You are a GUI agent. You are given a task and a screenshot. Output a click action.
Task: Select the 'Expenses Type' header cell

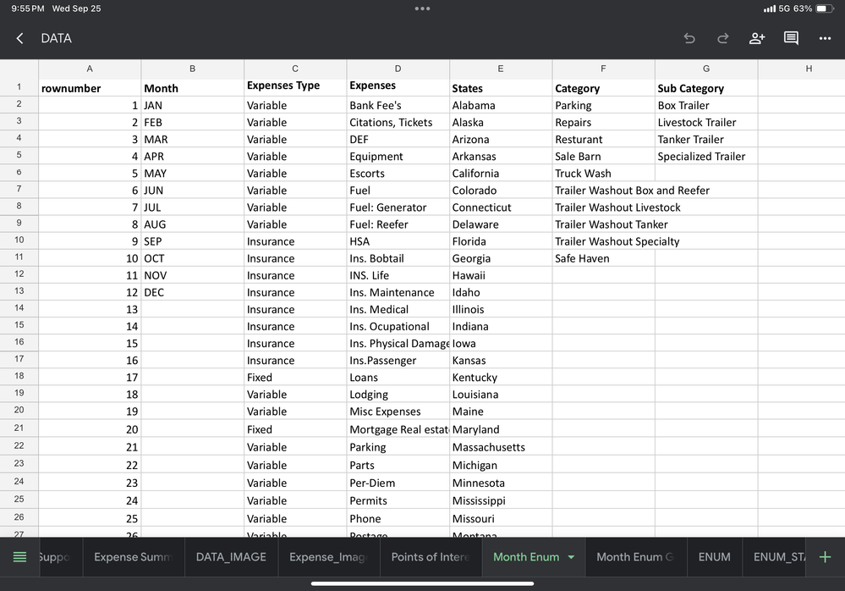click(295, 86)
